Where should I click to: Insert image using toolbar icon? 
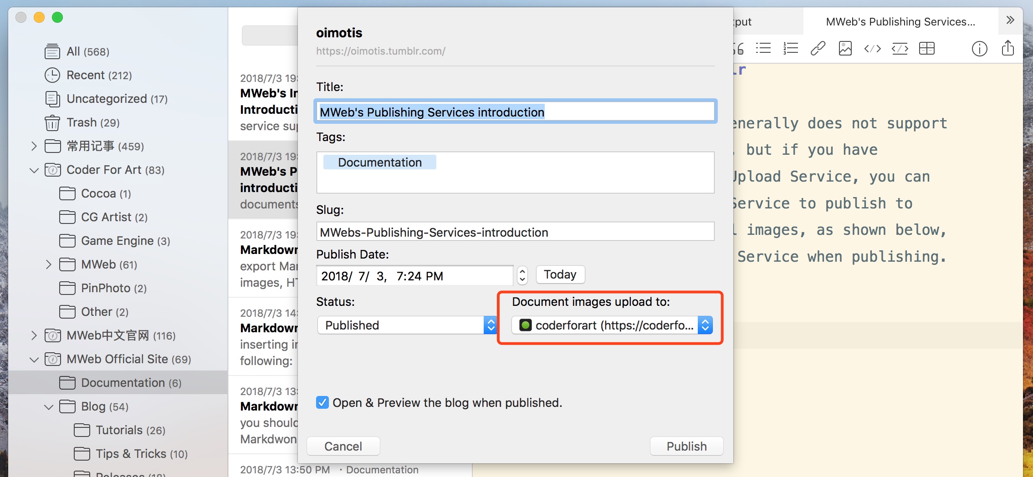pos(845,48)
